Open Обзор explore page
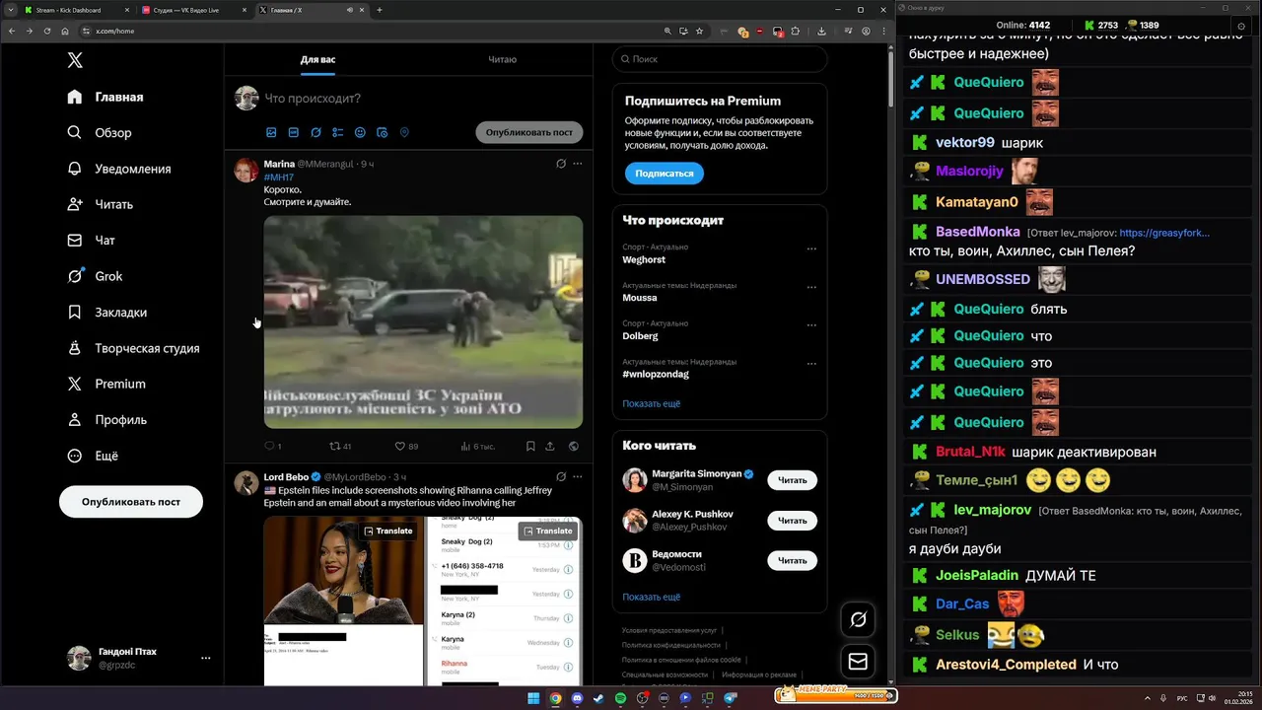The width and height of the screenshot is (1262, 710). tap(100, 132)
